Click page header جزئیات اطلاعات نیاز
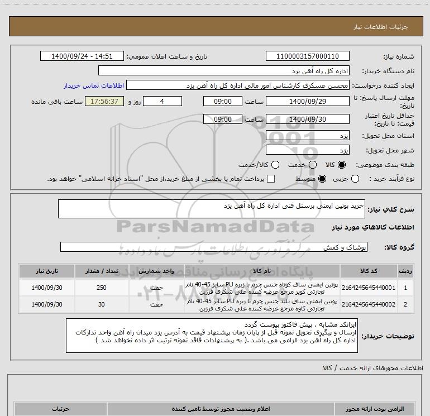430x416 pixels. (380, 27)
